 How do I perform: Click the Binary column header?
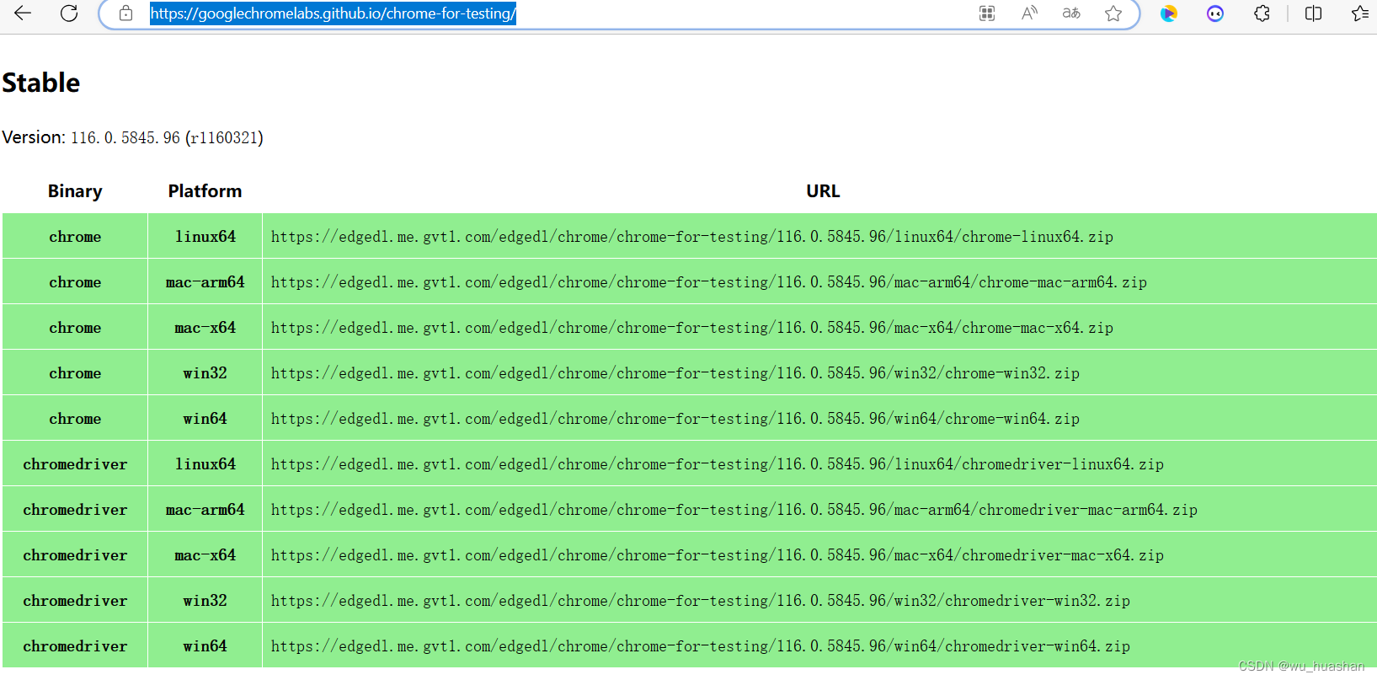[75, 191]
